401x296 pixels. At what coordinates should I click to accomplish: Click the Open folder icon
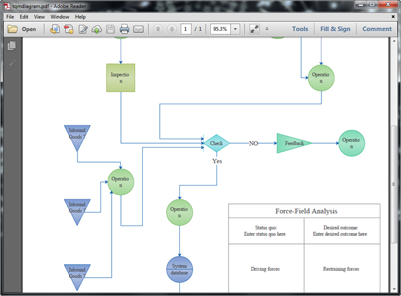[x=12, y=29]
